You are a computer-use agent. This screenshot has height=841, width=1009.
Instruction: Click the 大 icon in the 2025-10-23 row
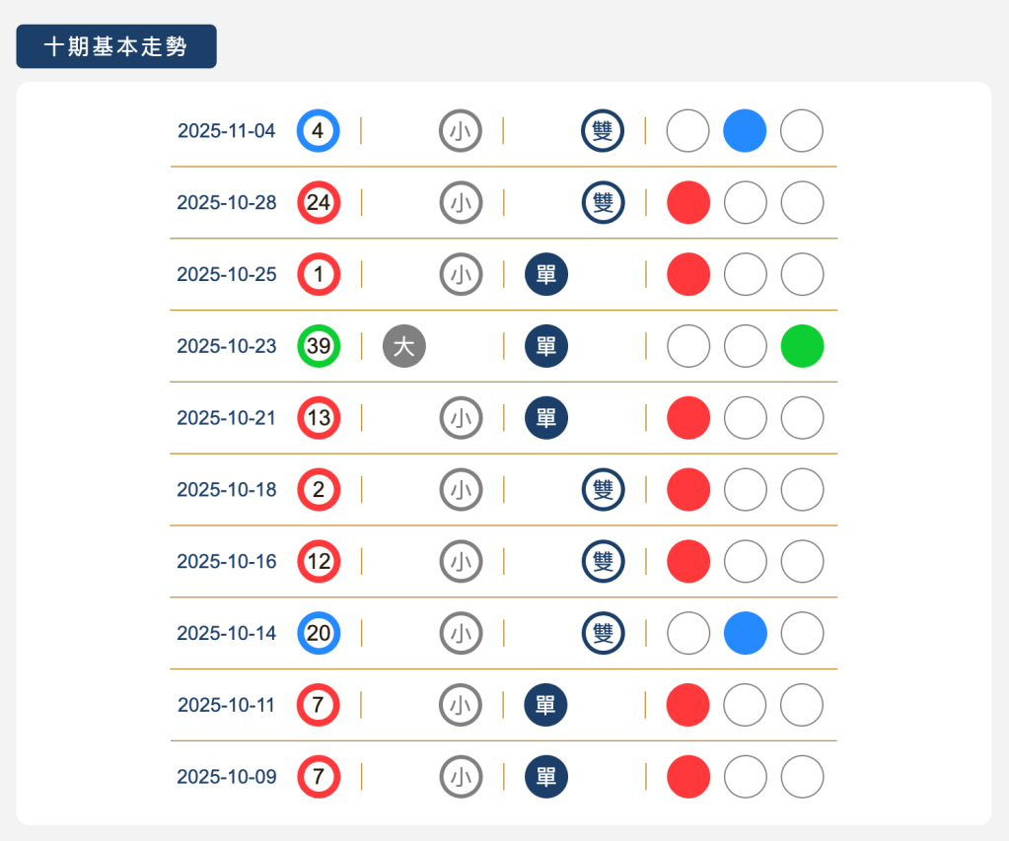click(403, 346)
